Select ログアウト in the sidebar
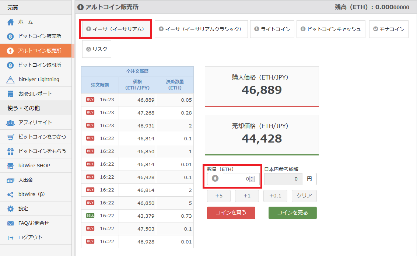This screenshot has width=417, height=256. coord(36,237)
